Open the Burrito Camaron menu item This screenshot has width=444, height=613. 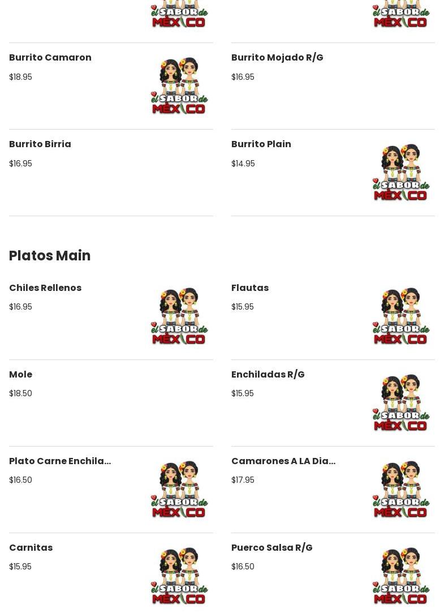[50, 58]
